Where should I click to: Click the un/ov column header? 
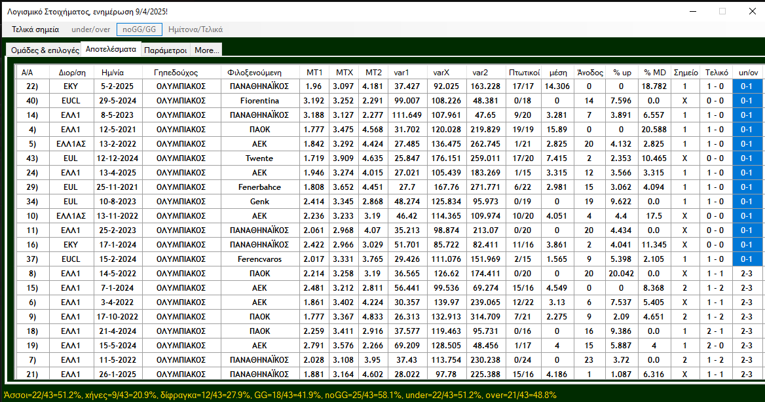click(746, 72)
